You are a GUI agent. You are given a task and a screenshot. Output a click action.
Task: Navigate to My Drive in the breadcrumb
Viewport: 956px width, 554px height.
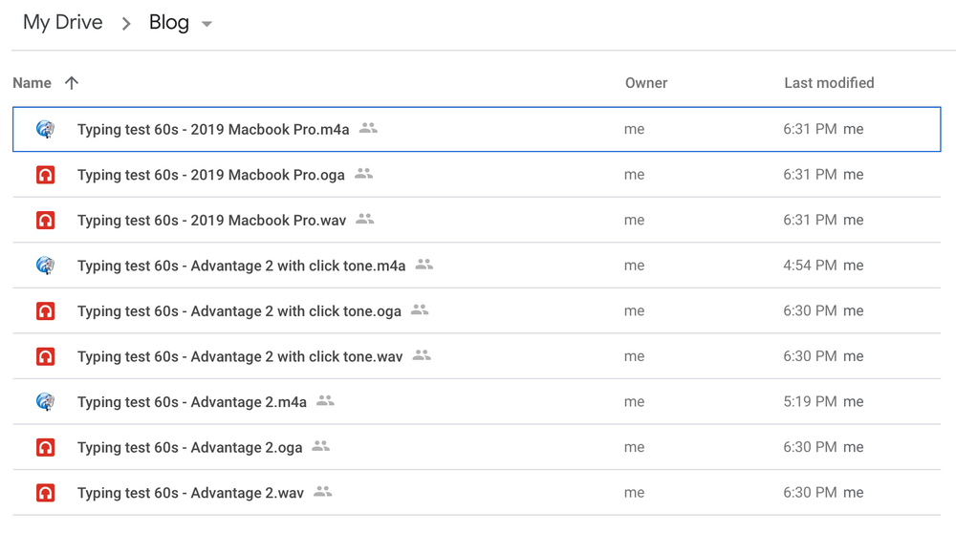[x=62, y=22]
